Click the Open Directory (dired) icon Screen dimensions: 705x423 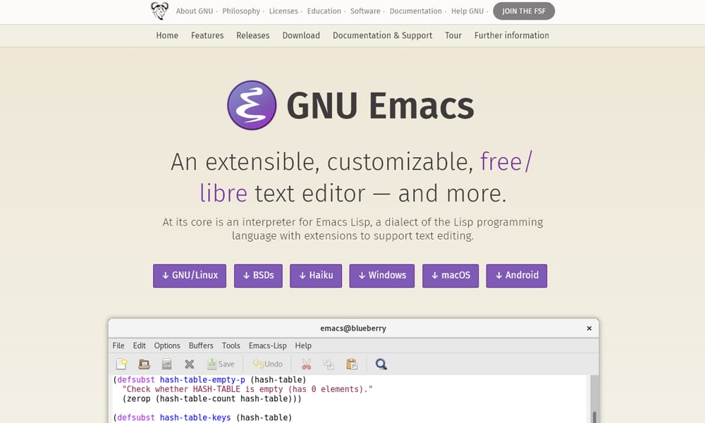(x=167, y=364)
